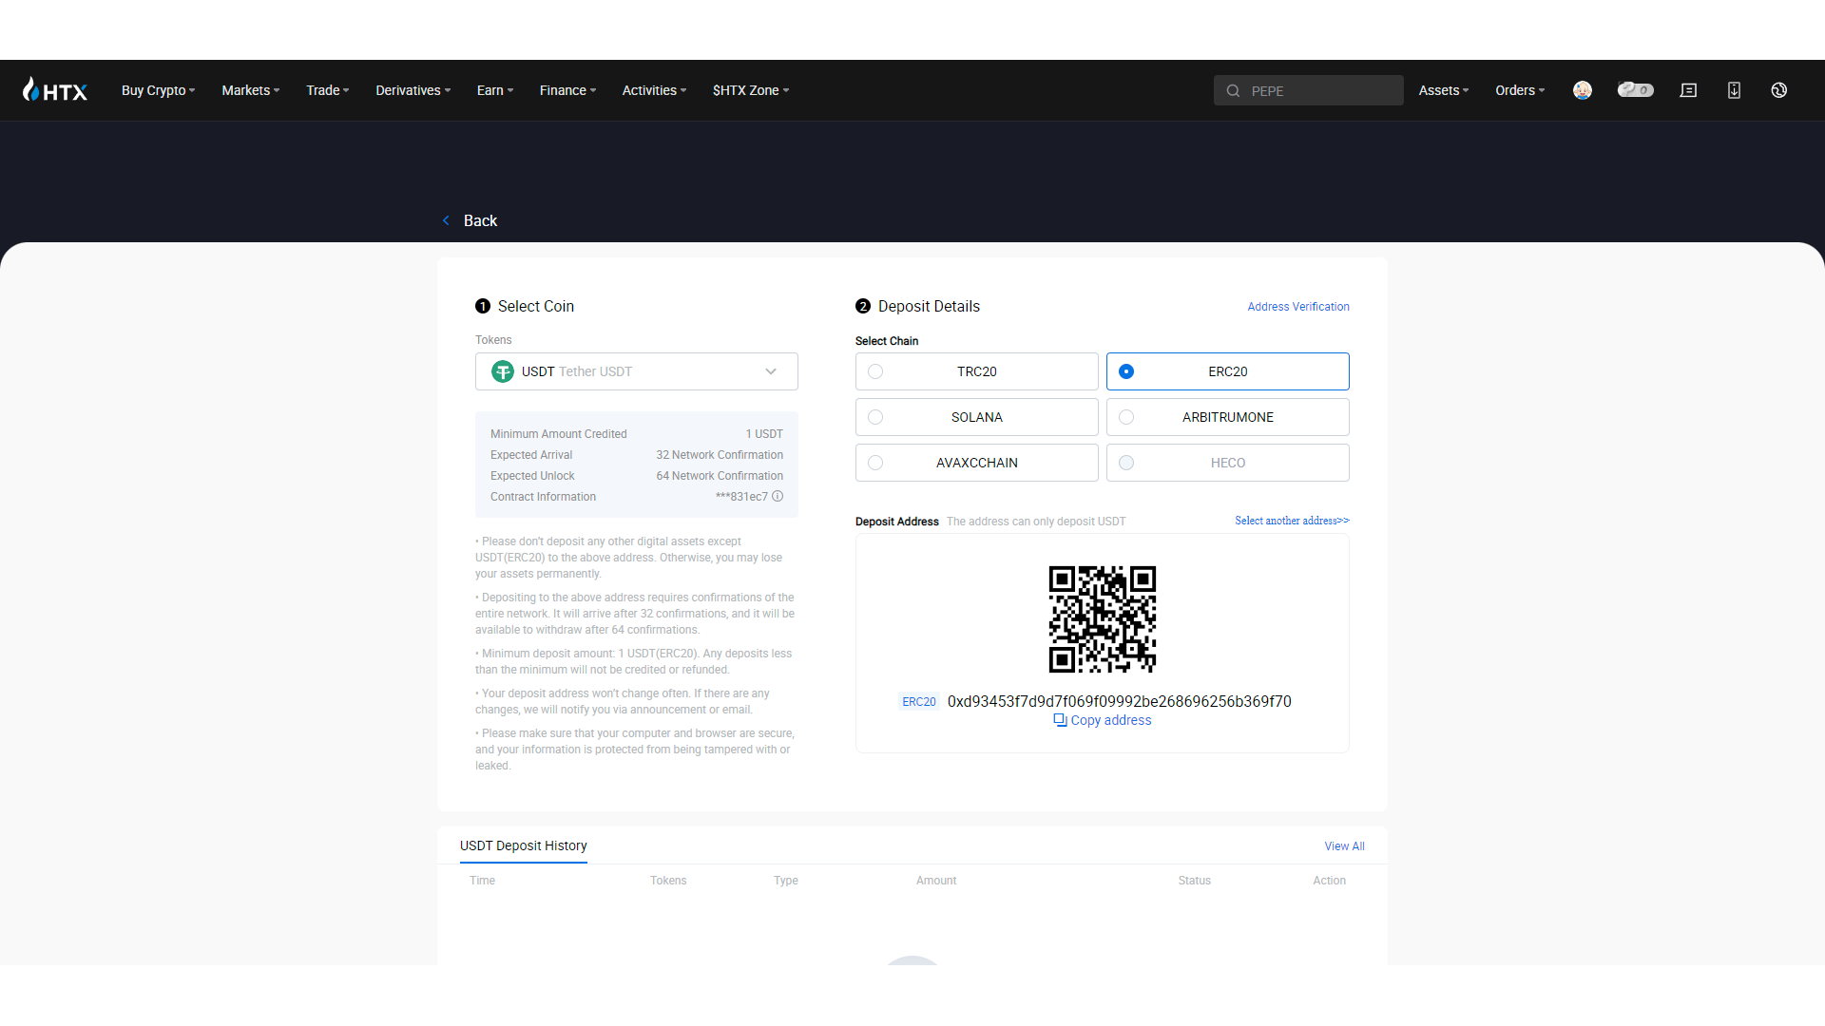Click the USDT Tether coin icon
The image size is (1825, 1026).
tap(503, 371)
